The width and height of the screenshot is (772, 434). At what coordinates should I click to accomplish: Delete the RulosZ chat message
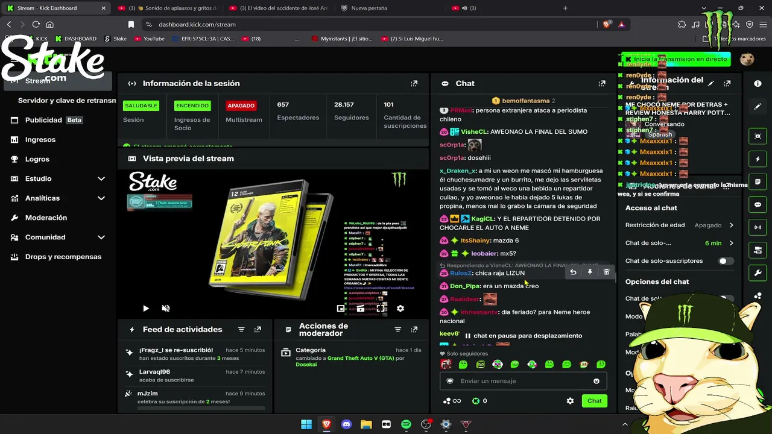(x=606, y=272)
